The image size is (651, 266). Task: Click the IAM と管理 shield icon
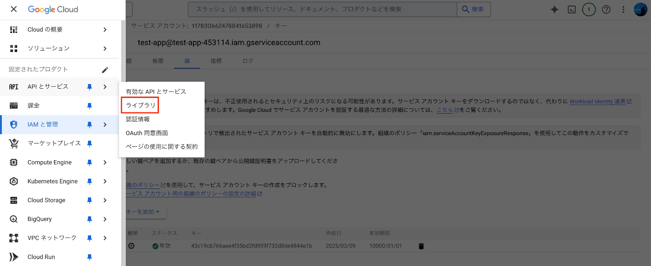coord(13,124)
